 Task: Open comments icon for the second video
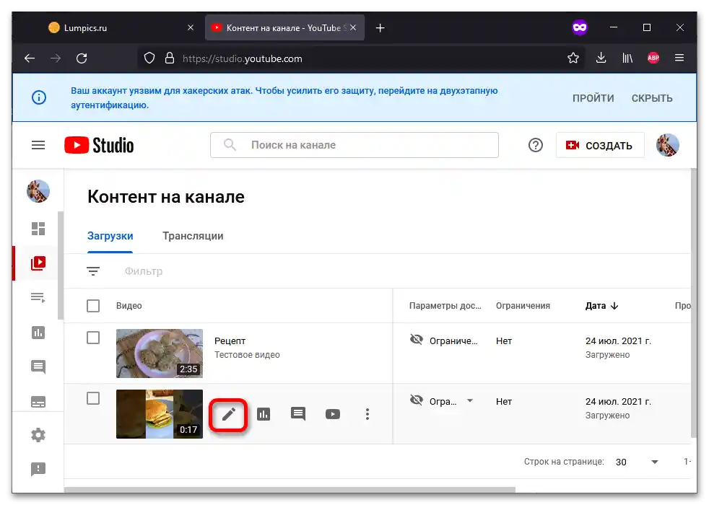tap(298, 414)
